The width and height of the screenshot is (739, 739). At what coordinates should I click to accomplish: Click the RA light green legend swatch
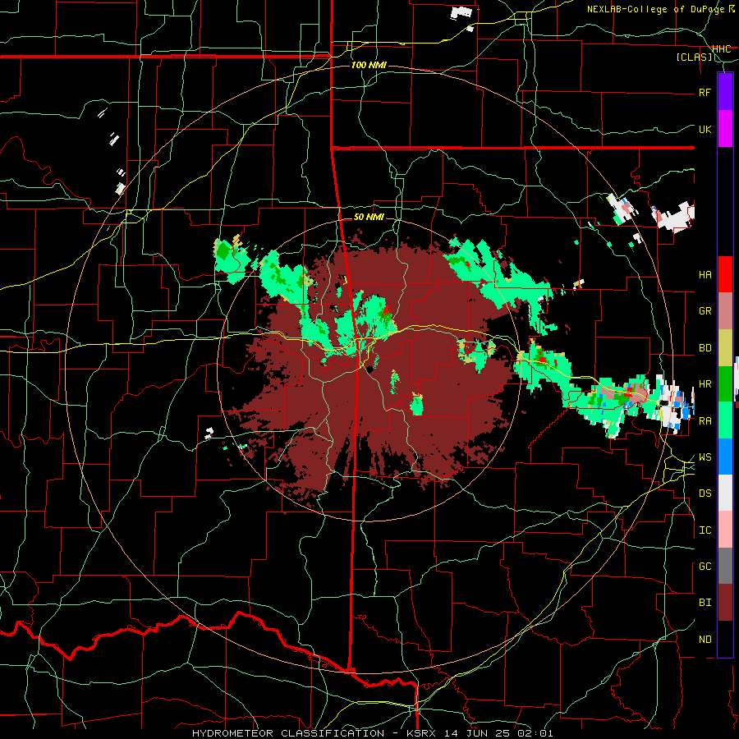tap(725, 420)
